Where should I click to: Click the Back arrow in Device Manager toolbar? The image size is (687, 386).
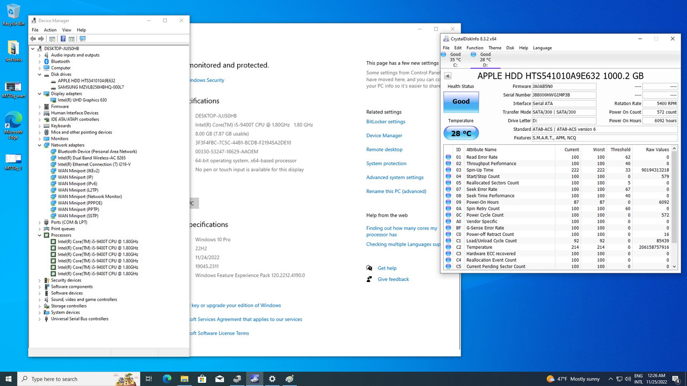click(x=33, y=39)
